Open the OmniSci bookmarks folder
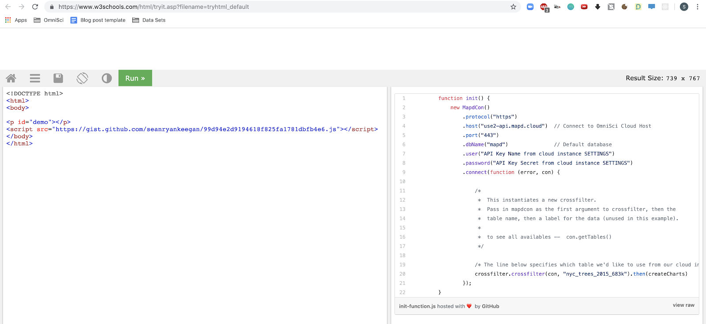706x324 pixels. pos(49,20)
